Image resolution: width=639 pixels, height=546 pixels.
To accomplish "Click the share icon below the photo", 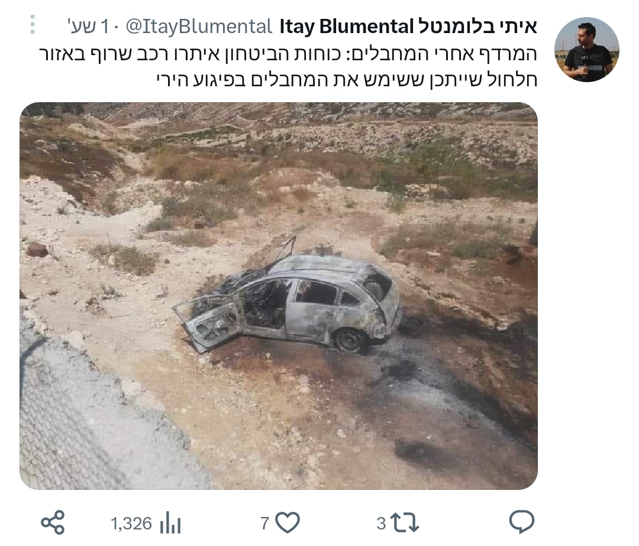I will click(x=53, y=522).
